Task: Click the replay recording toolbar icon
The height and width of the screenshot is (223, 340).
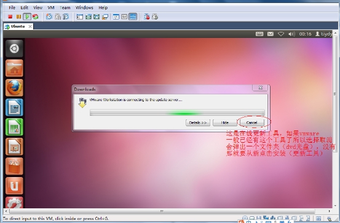Action: coord(155,17)
